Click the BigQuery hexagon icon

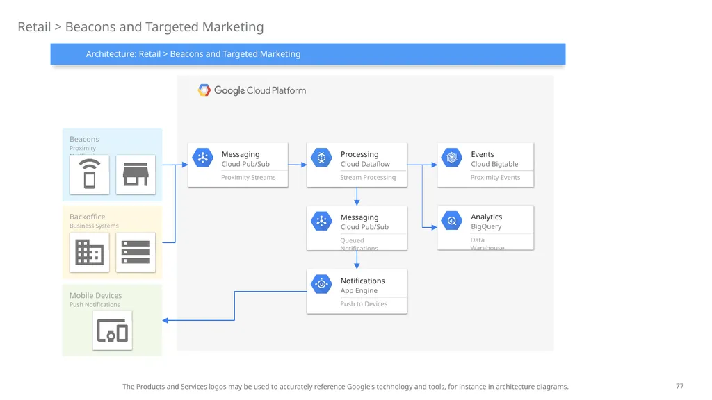452,221
